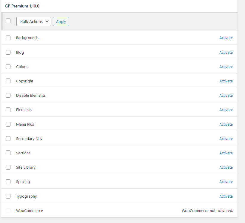This screenshot has height=223, width=245.
Task: Activate the Sections module
Action: pos(226,153)
